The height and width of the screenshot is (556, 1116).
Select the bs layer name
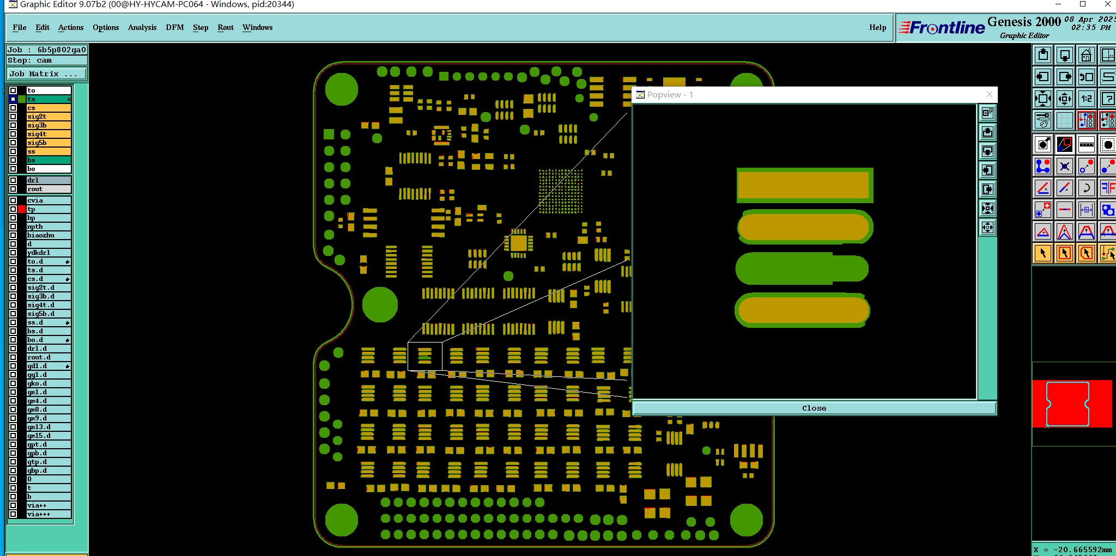(x=48, y=160)
